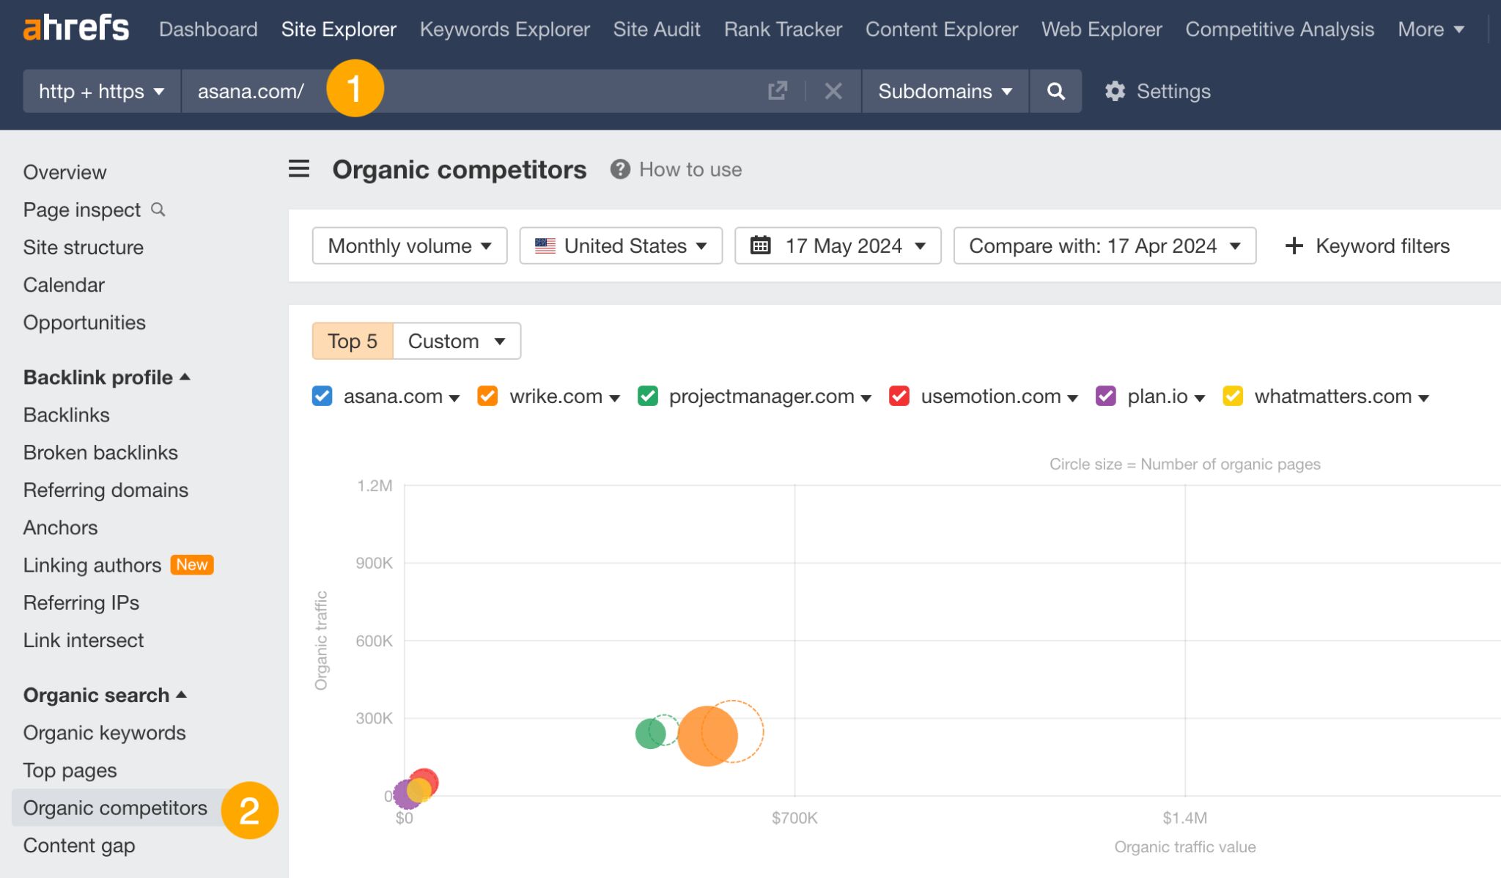The height and width of the screenshot is (878, 1501).
Task: Switch to the Keywords Explorer tab
Action: pyautogui.click(x=504, y=29)
